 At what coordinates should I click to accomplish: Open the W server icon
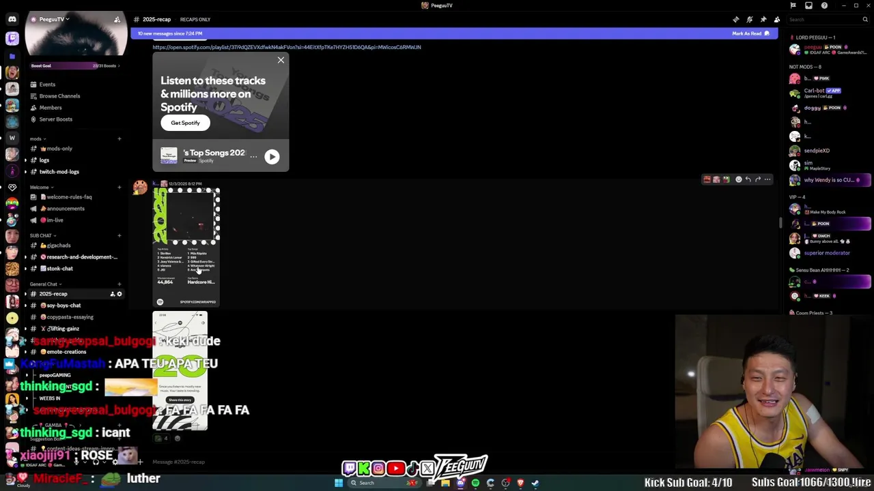tap(12, 138)
